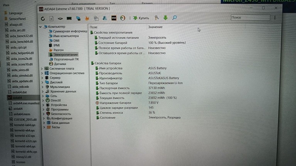The height and width of the screenshot is (166, 296).
Task: Click the SensorPanel clock gauge icon
Action: point(123,18)
